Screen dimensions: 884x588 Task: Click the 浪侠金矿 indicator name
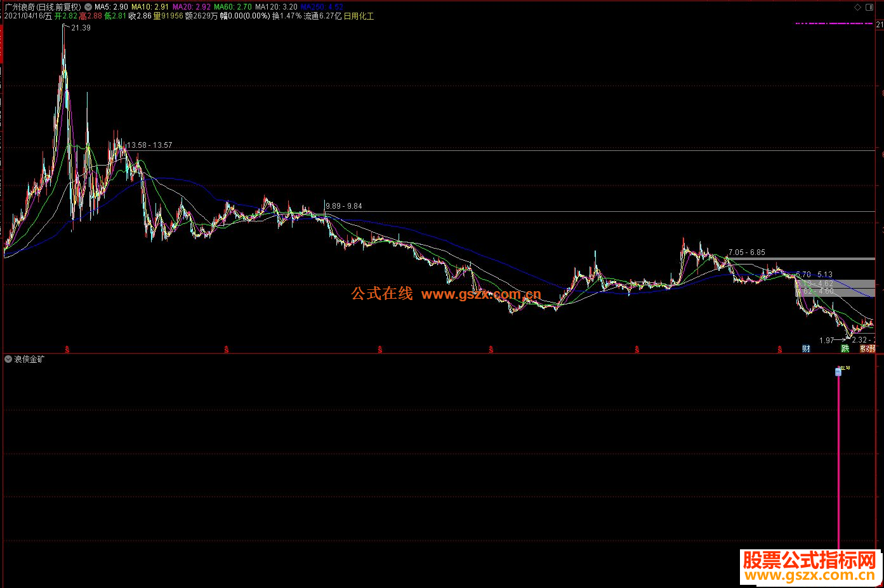[x=30, y=359]
